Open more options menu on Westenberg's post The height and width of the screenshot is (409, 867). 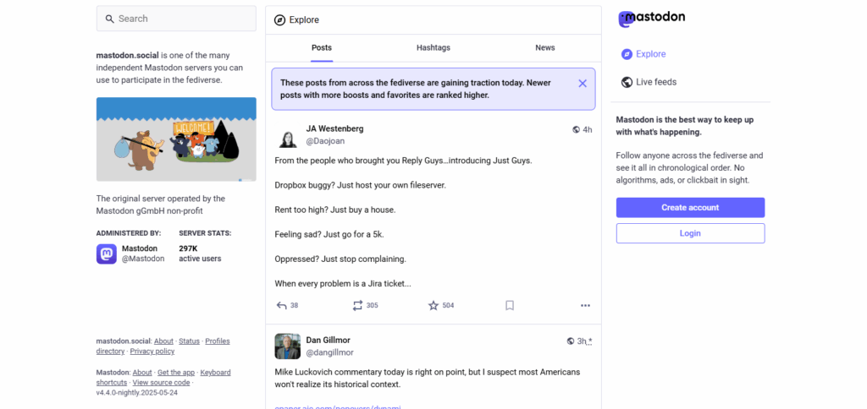585,305
